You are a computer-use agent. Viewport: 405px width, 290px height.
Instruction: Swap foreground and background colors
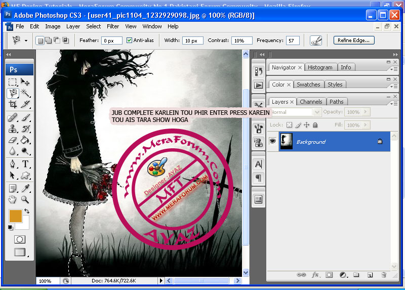[x=27, y=211]
